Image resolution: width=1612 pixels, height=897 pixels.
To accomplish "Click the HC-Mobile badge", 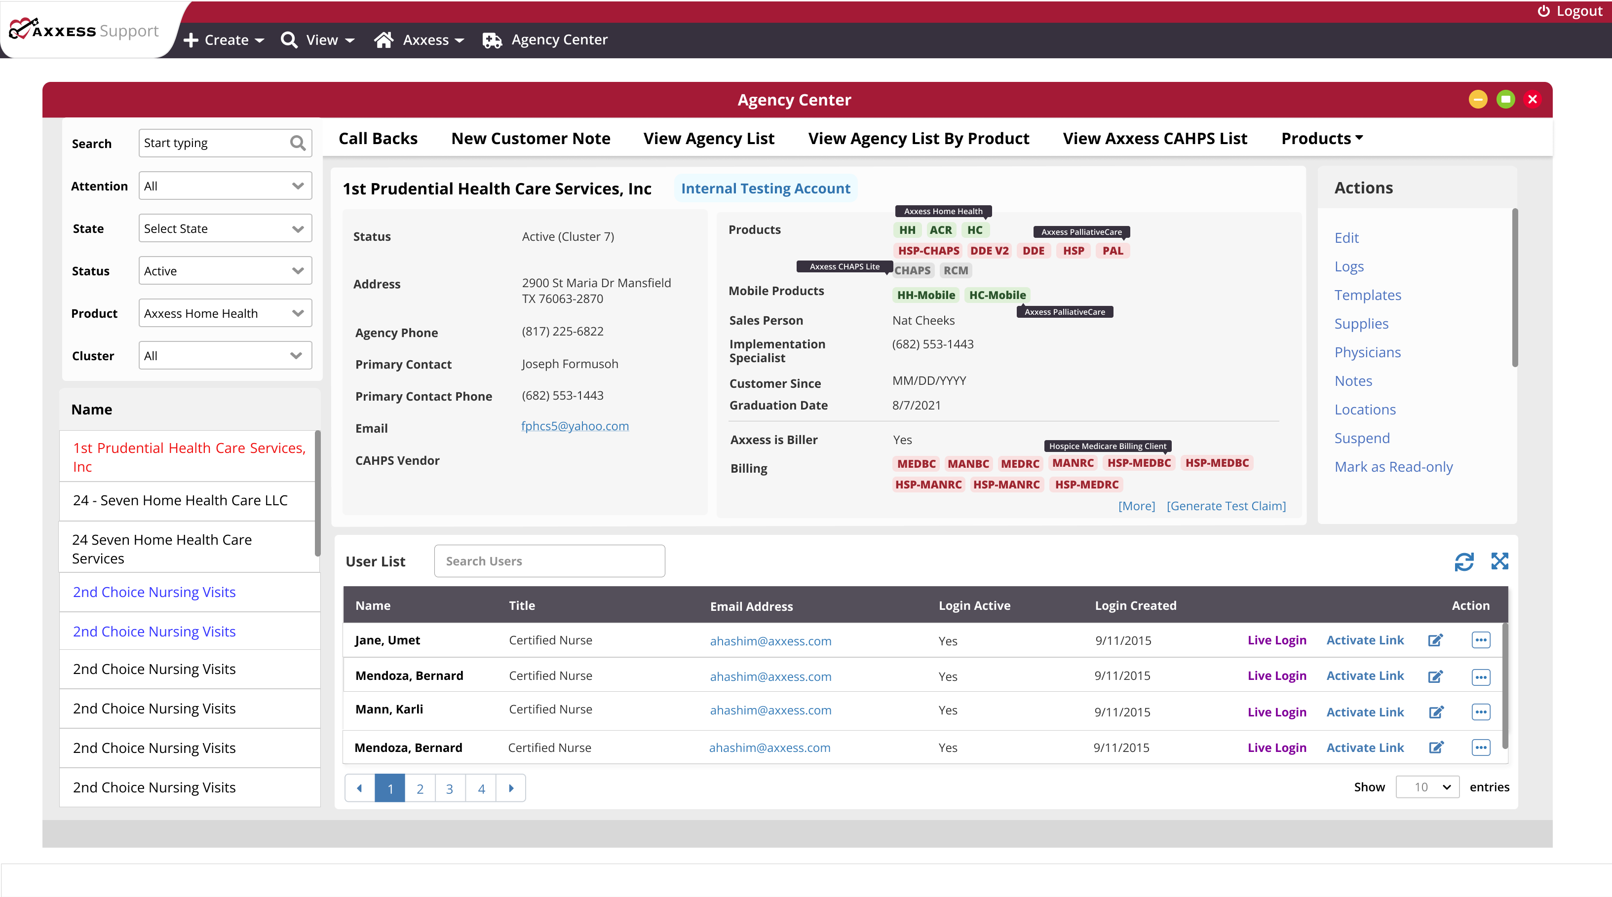I will tap(998, 295).
